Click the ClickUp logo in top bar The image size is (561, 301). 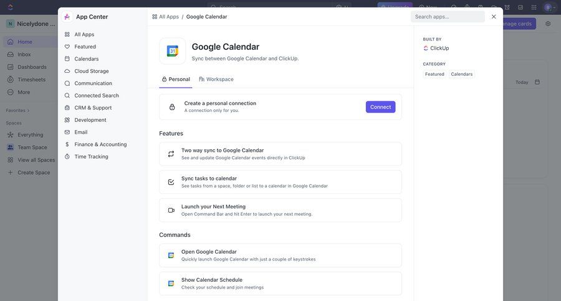click(x=10, y=7)
